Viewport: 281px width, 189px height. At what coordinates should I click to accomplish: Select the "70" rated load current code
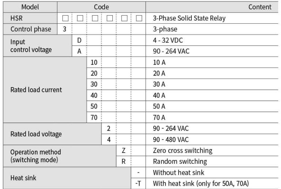tap(94, 117)
